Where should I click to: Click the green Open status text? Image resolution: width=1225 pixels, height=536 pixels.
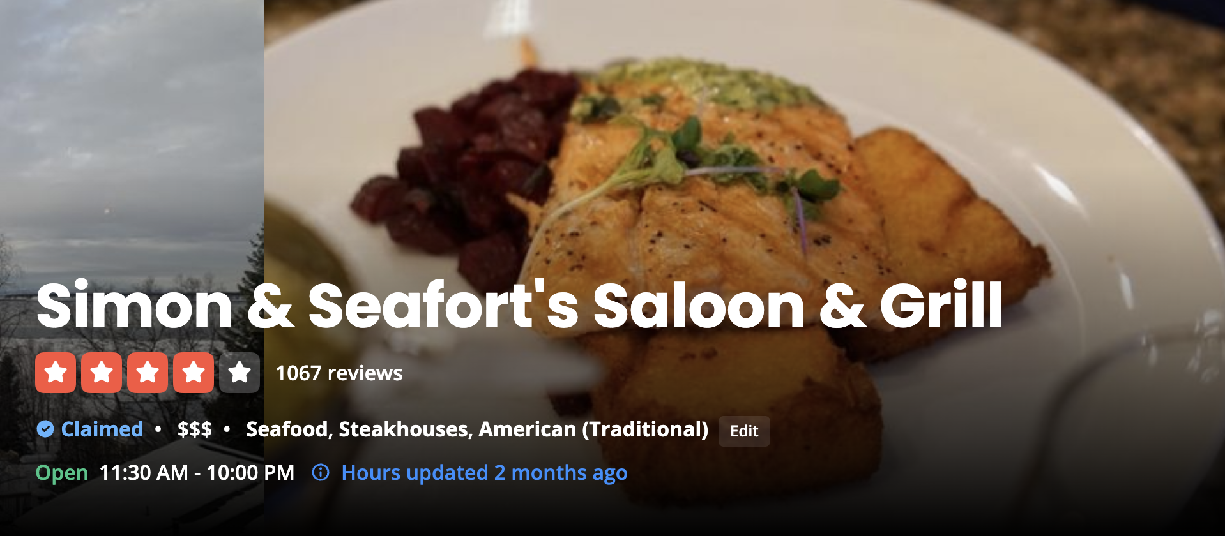(62, 473)
